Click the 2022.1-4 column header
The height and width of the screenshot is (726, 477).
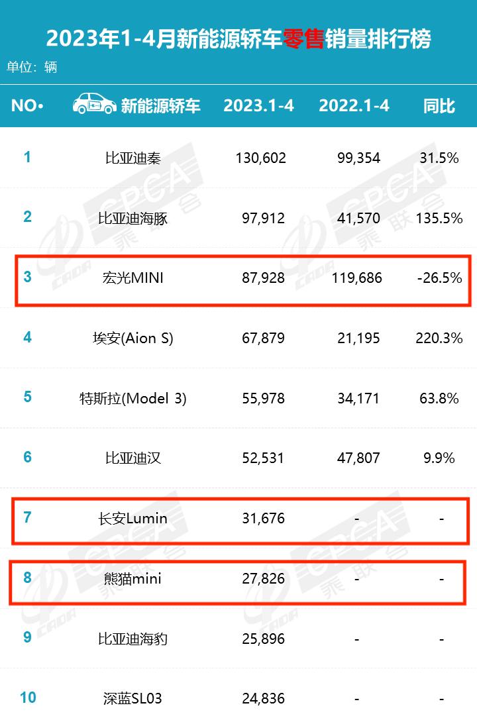click(x=354, y=105)
